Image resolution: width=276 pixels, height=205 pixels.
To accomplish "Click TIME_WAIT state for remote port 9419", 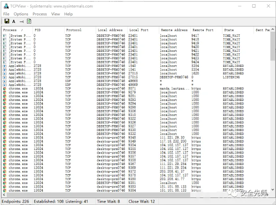I will [x=231, y=43].
